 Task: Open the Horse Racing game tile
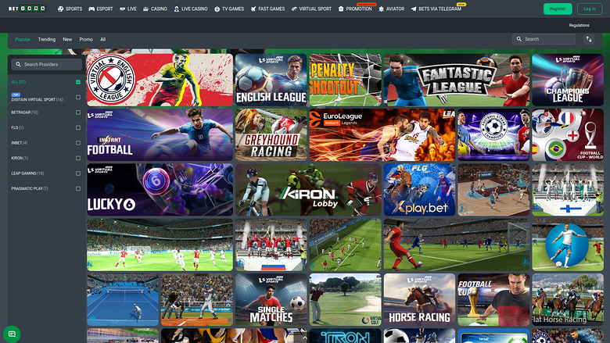click(419, 299)
